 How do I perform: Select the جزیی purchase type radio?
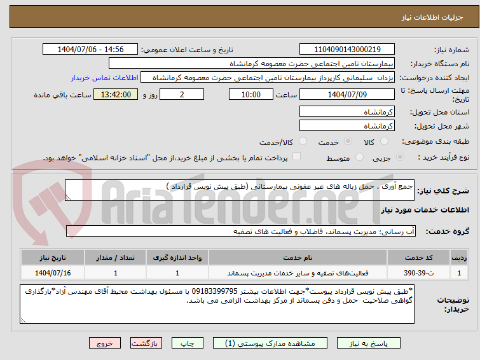click(400, 157)
